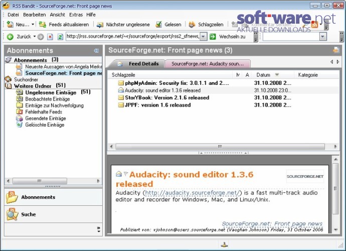Click the dotted splitter collapse handle below list
346x251 pixels.
[223, 153]
